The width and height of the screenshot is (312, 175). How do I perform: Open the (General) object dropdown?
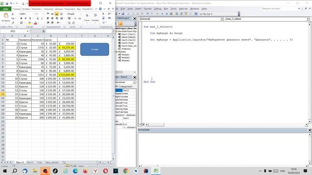(x=222, y=19)
